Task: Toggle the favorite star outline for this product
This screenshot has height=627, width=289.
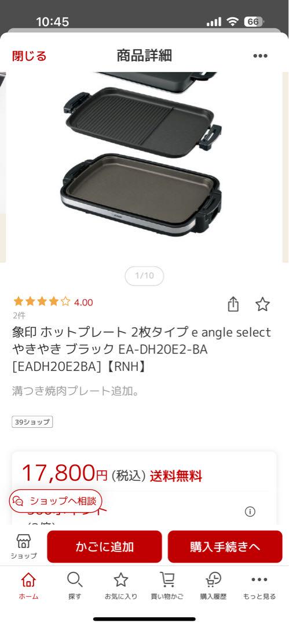Action: tap(263, 305)
